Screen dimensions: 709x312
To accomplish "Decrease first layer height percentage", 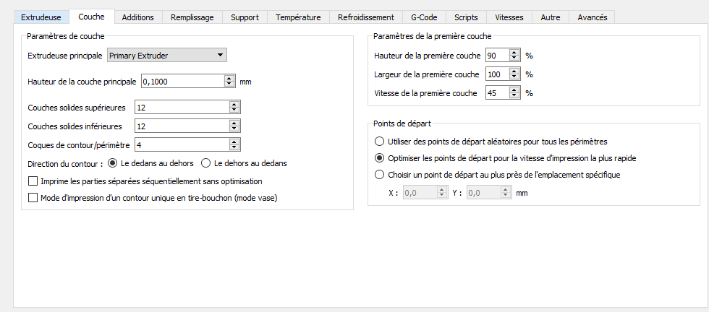I will click(x=514, y=58).
